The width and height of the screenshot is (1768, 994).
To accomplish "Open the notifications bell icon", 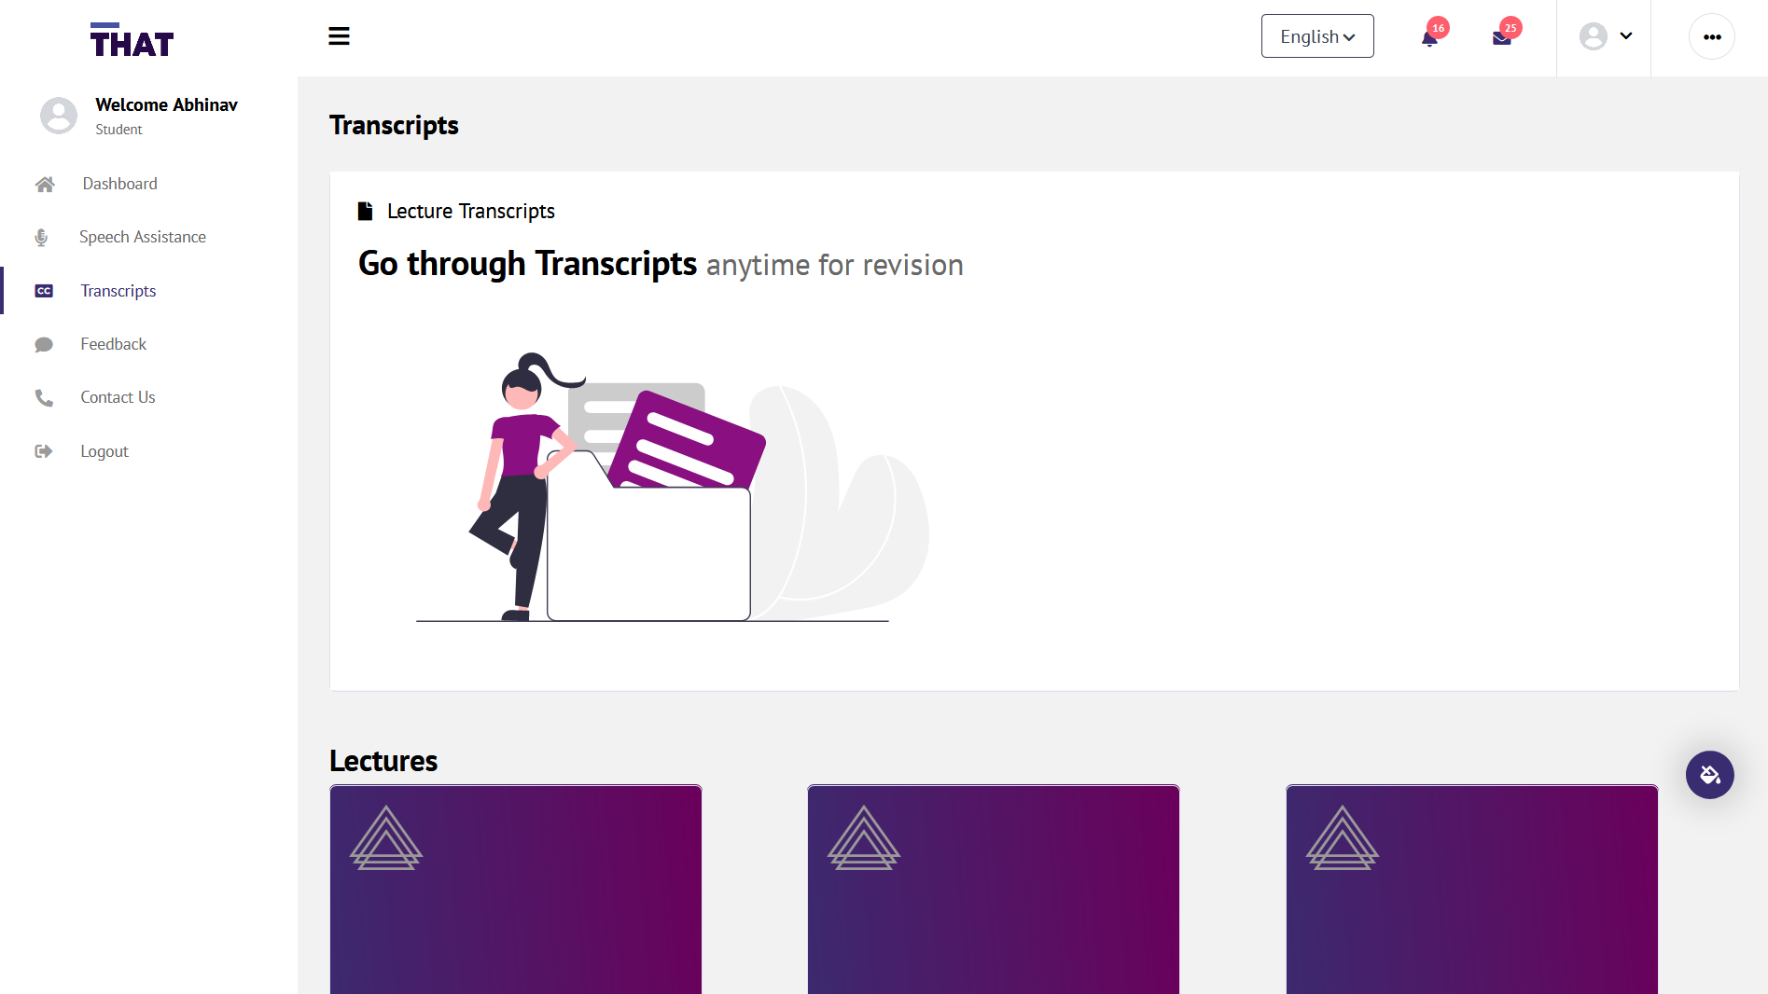I will coord(1429,37).
